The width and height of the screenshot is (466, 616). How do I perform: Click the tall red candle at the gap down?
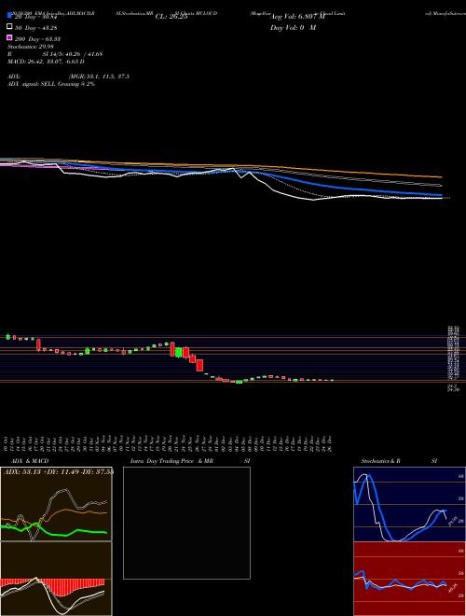point(199,365)
